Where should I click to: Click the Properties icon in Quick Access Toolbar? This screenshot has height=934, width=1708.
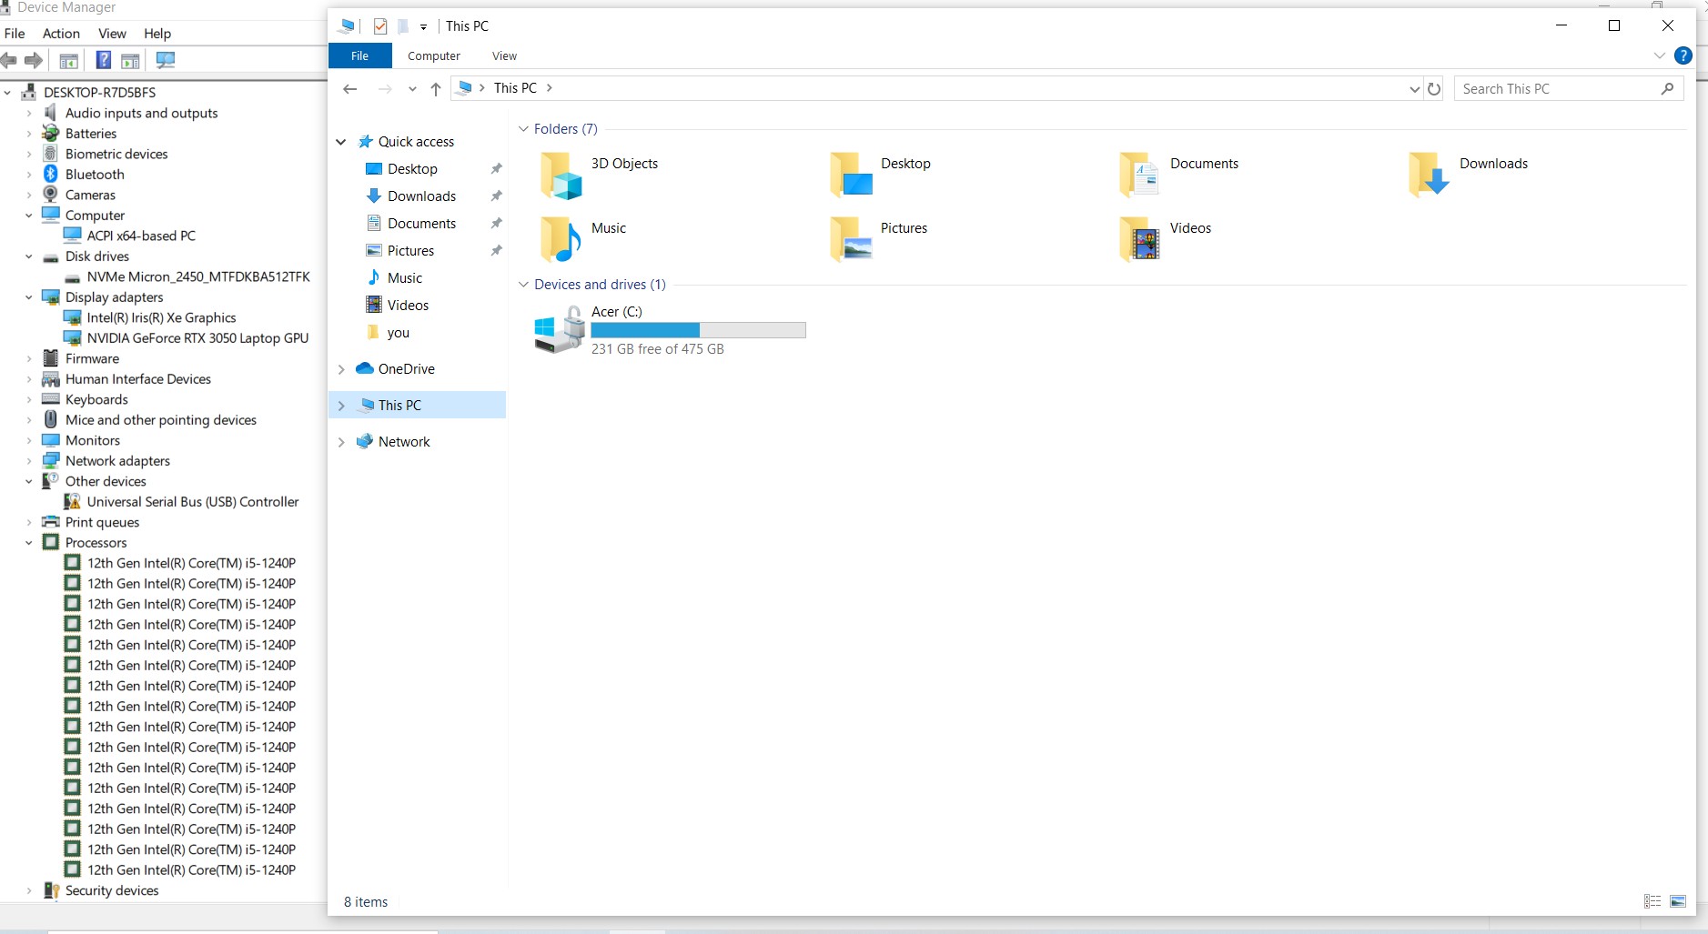point(380,26)
